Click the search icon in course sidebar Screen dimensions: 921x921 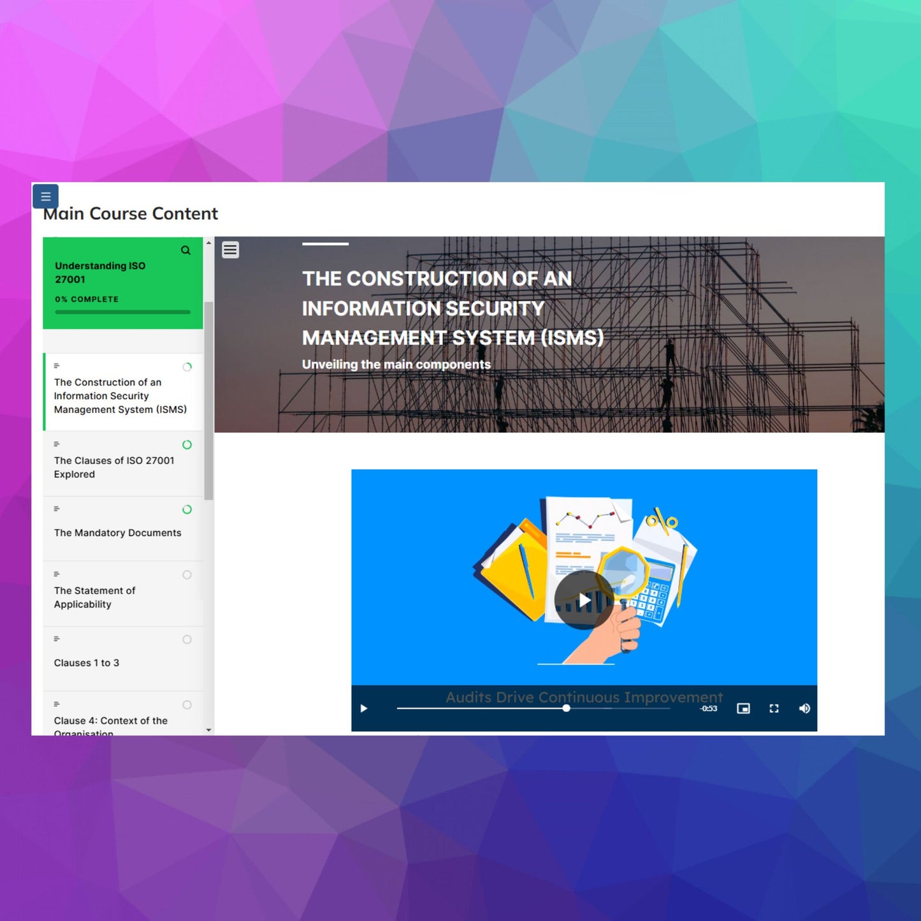[x=185, y=250]
